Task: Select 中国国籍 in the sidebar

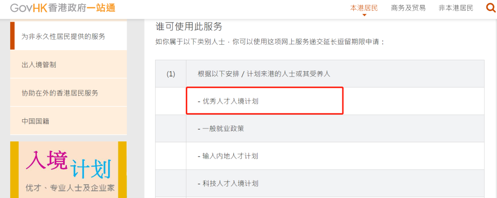Action: coord(69,121)
